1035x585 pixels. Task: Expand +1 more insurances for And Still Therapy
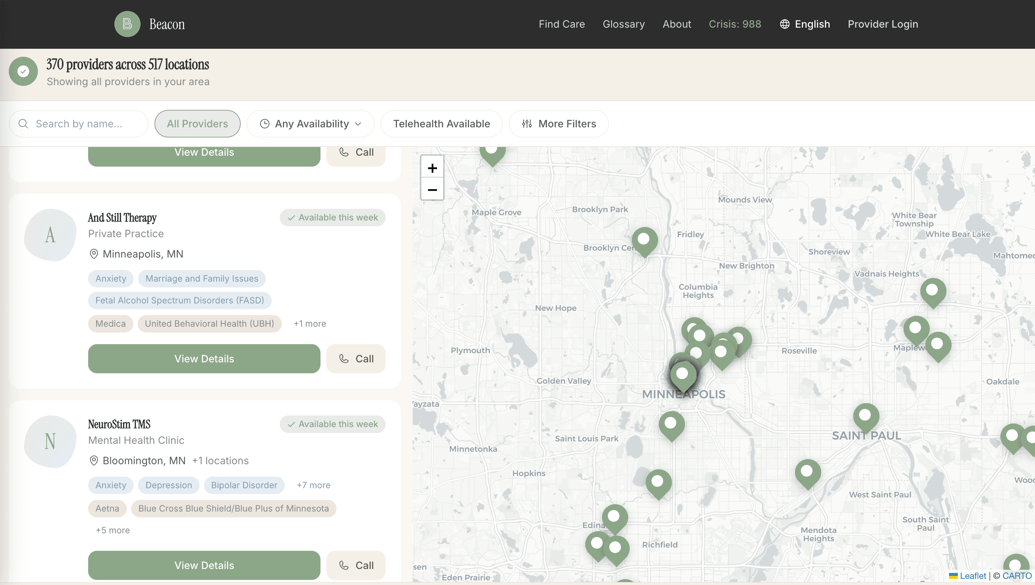point(310,324)
